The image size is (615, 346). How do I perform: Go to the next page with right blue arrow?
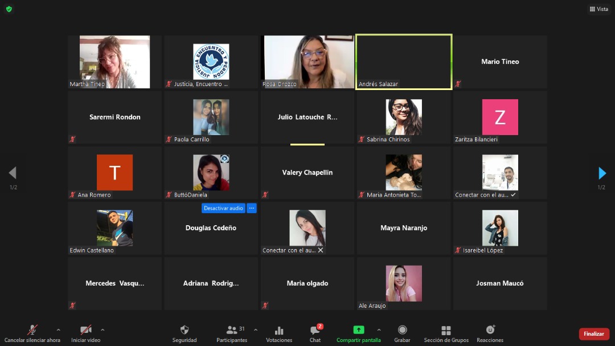point(602,173)
